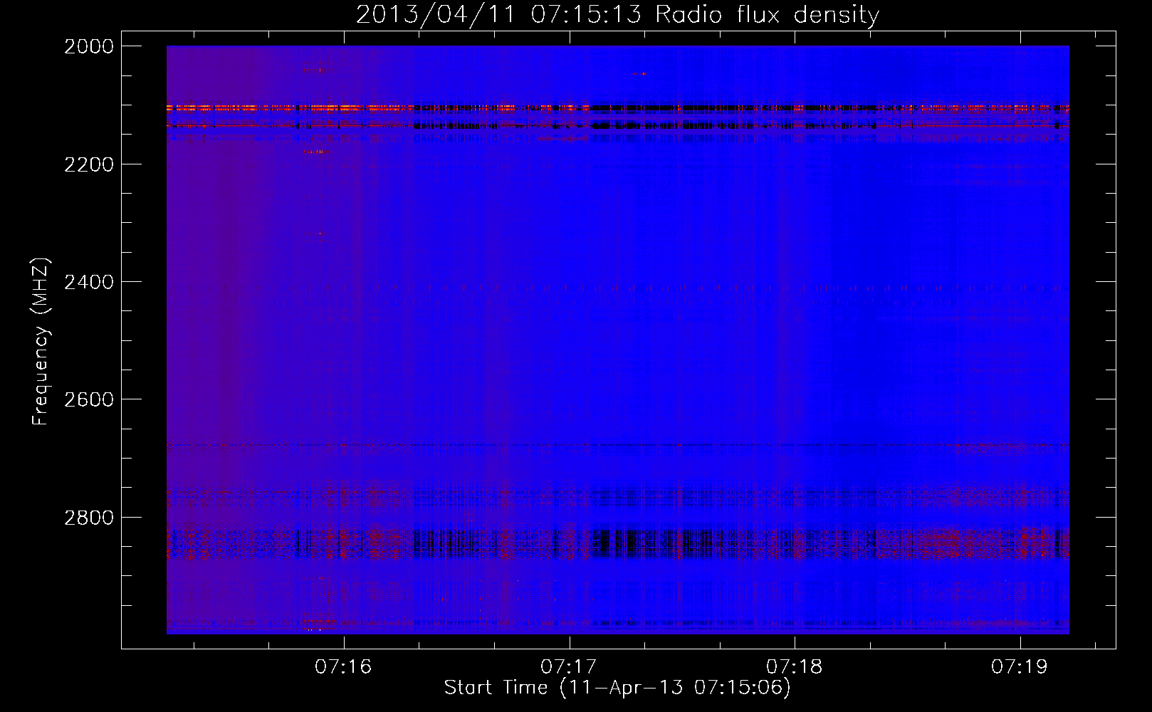Click the 2600 frequency tick label

point(89,399)
